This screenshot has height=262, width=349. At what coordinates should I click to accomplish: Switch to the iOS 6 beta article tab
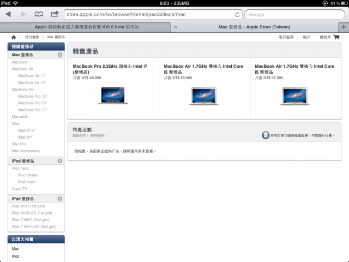[x=86, y=27]
